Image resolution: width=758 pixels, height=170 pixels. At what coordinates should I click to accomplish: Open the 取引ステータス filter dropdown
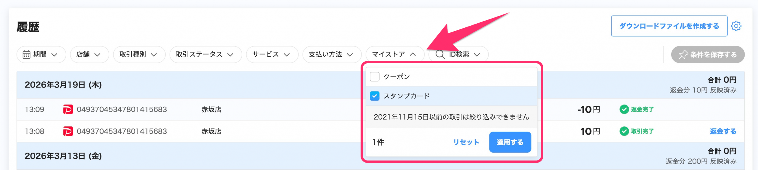coord(205,55)
